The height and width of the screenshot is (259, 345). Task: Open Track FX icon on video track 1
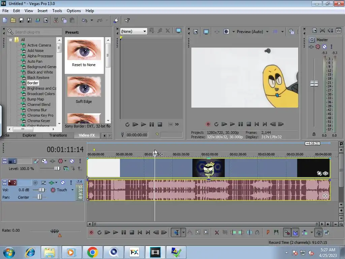[x=52, y=161]
